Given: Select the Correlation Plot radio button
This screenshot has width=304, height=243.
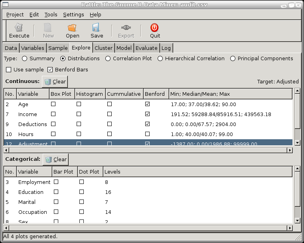Looking at the screenshot, I should click(108, 59).
